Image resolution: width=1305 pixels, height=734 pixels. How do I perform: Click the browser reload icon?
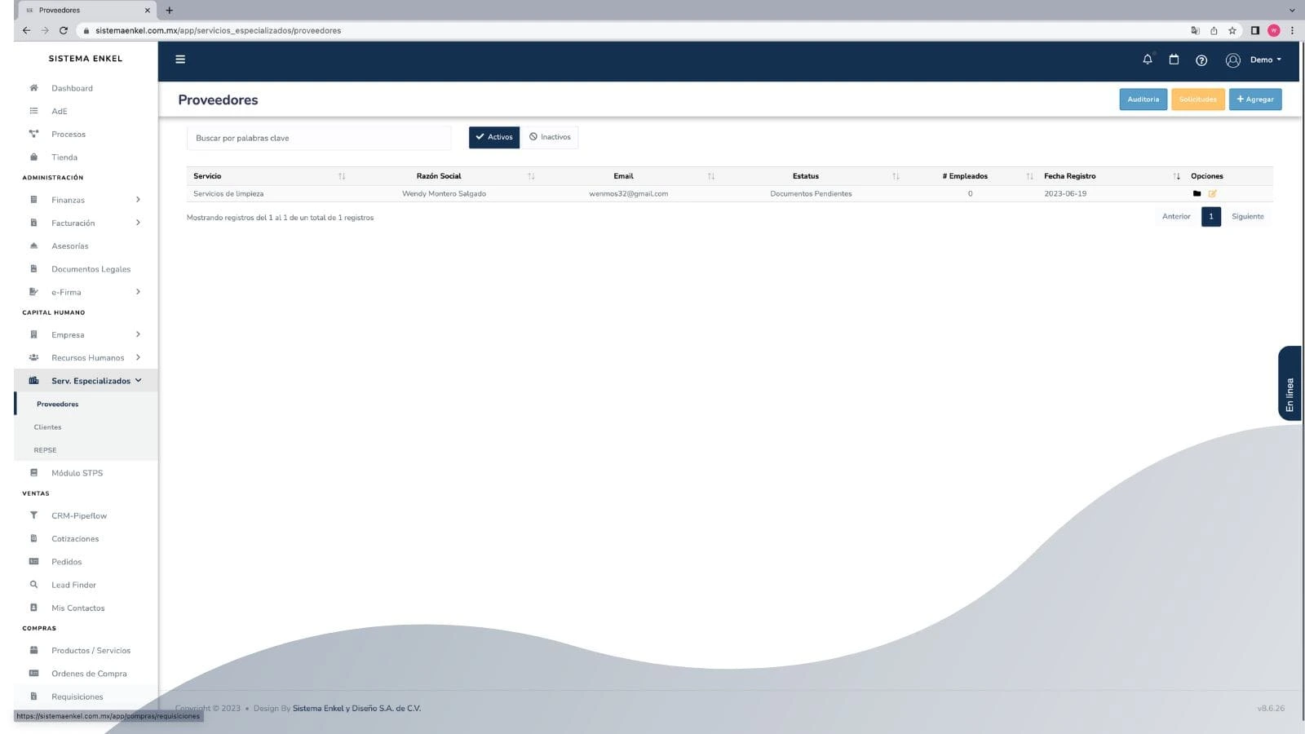(x=64, y=30)
